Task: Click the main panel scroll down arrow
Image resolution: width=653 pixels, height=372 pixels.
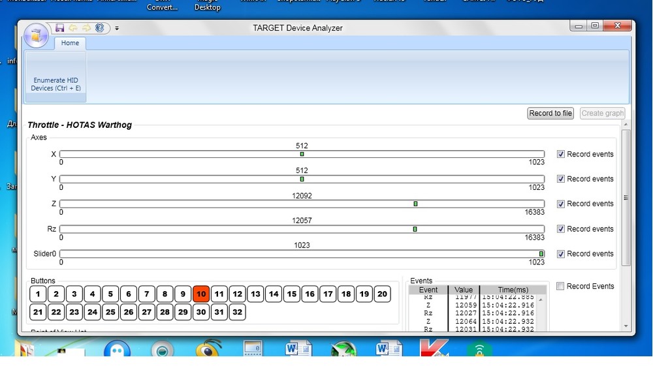Action: (626, 326)
